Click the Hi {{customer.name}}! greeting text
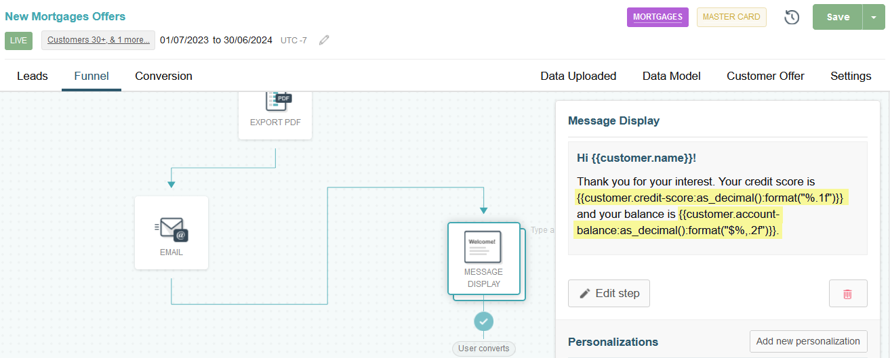Screen dimensions: 890x358 point(636,158)
